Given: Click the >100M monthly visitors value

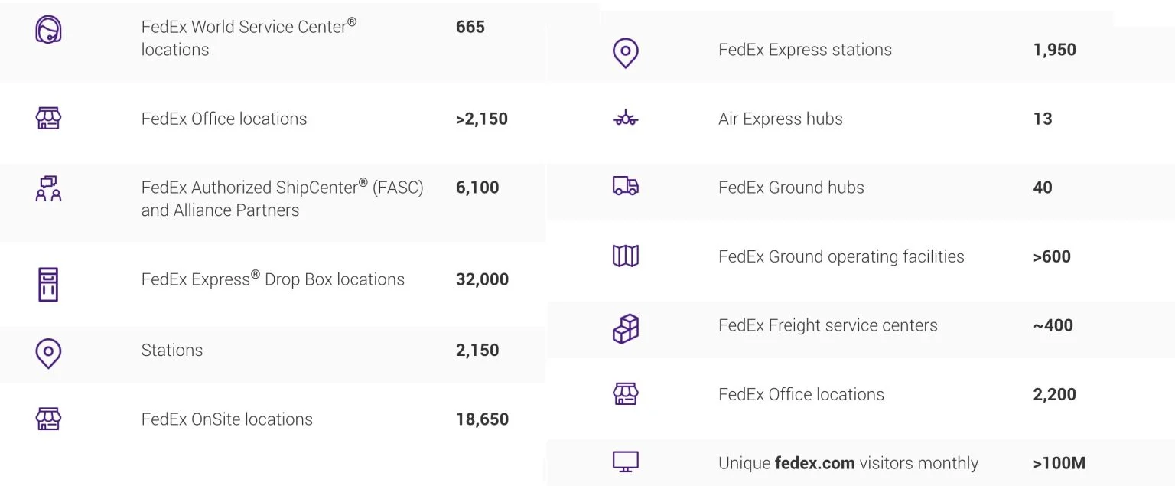Looking at the screenshot, I should pos(1059,463).
